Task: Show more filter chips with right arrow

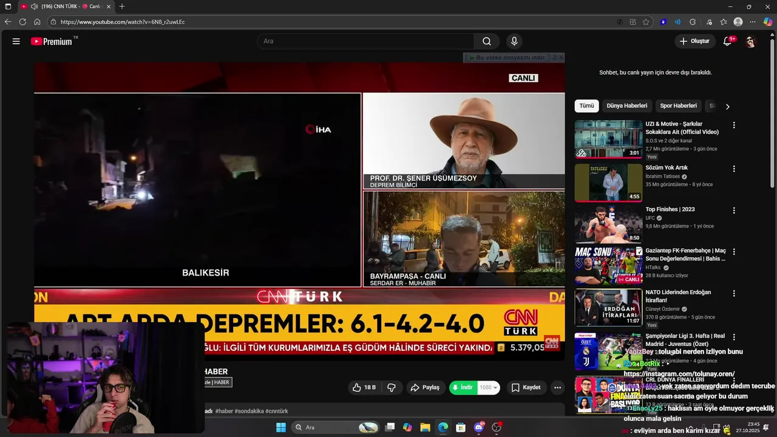Action: click(x=727, y=106)
